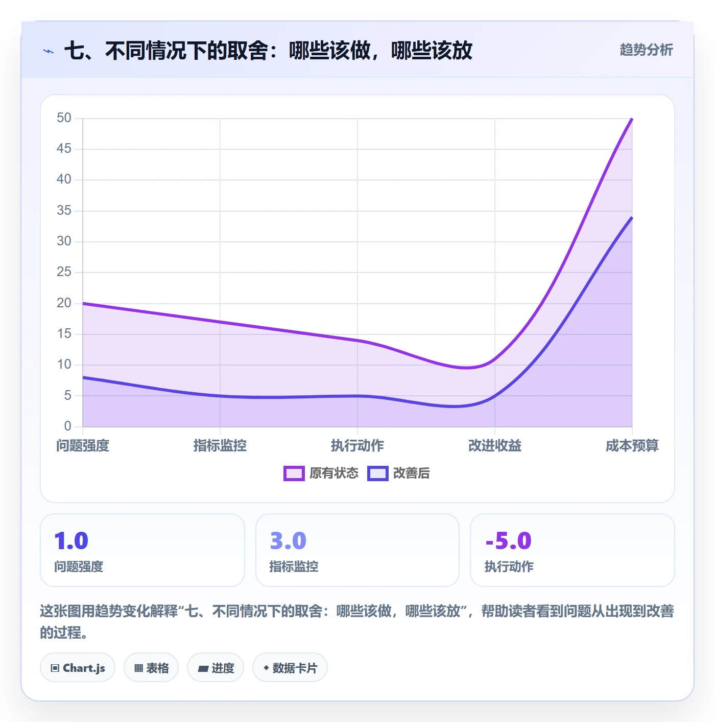This screenshot has height=722, width=715.
Task: Click the 原有状态 line start at 问题强度
Action: pyautogui.click(x=83, y=303)
